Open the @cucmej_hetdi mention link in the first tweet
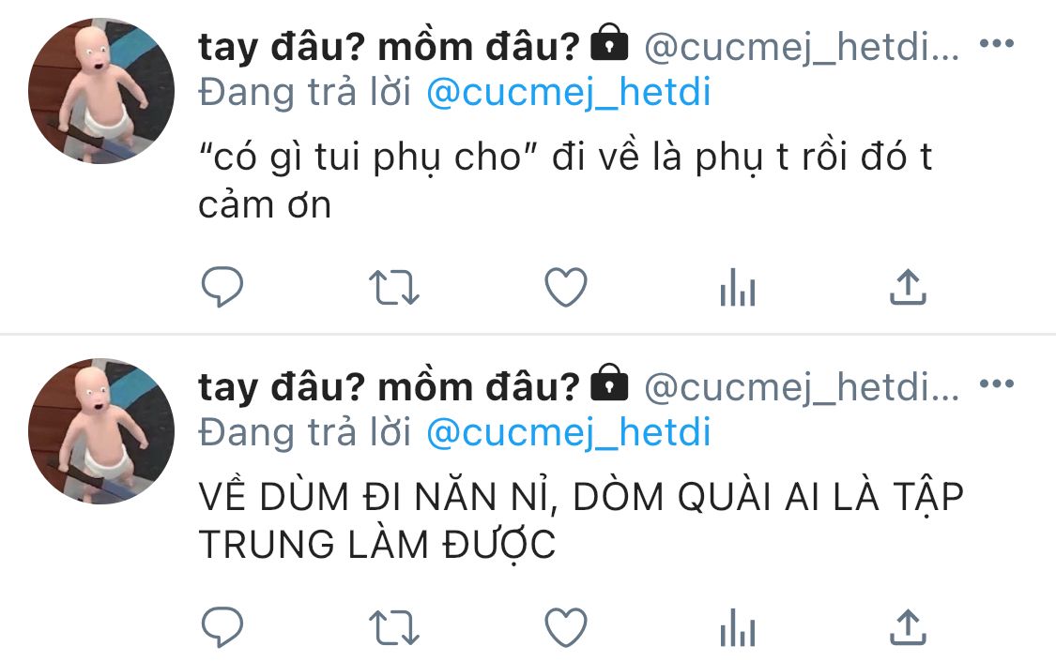Screen dimensions: 1056x661 [x=569, y=93]
